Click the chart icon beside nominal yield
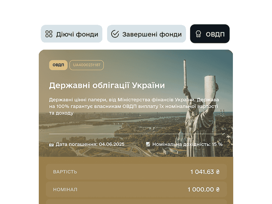 click(x=148, y=144)
